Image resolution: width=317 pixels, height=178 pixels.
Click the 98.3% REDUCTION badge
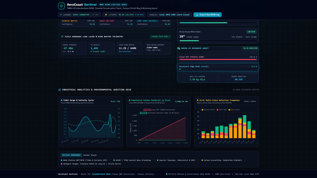pyautogui.click(x=250, y=48)
